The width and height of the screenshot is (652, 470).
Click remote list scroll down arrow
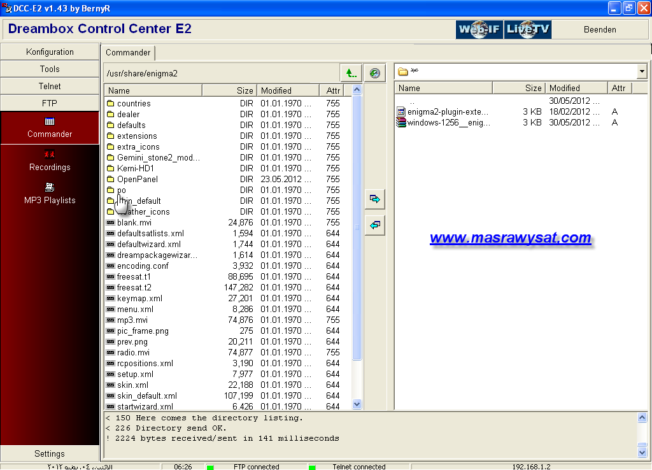tap(357, 404)
